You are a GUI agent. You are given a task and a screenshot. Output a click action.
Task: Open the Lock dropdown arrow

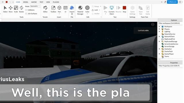point(99,10)
